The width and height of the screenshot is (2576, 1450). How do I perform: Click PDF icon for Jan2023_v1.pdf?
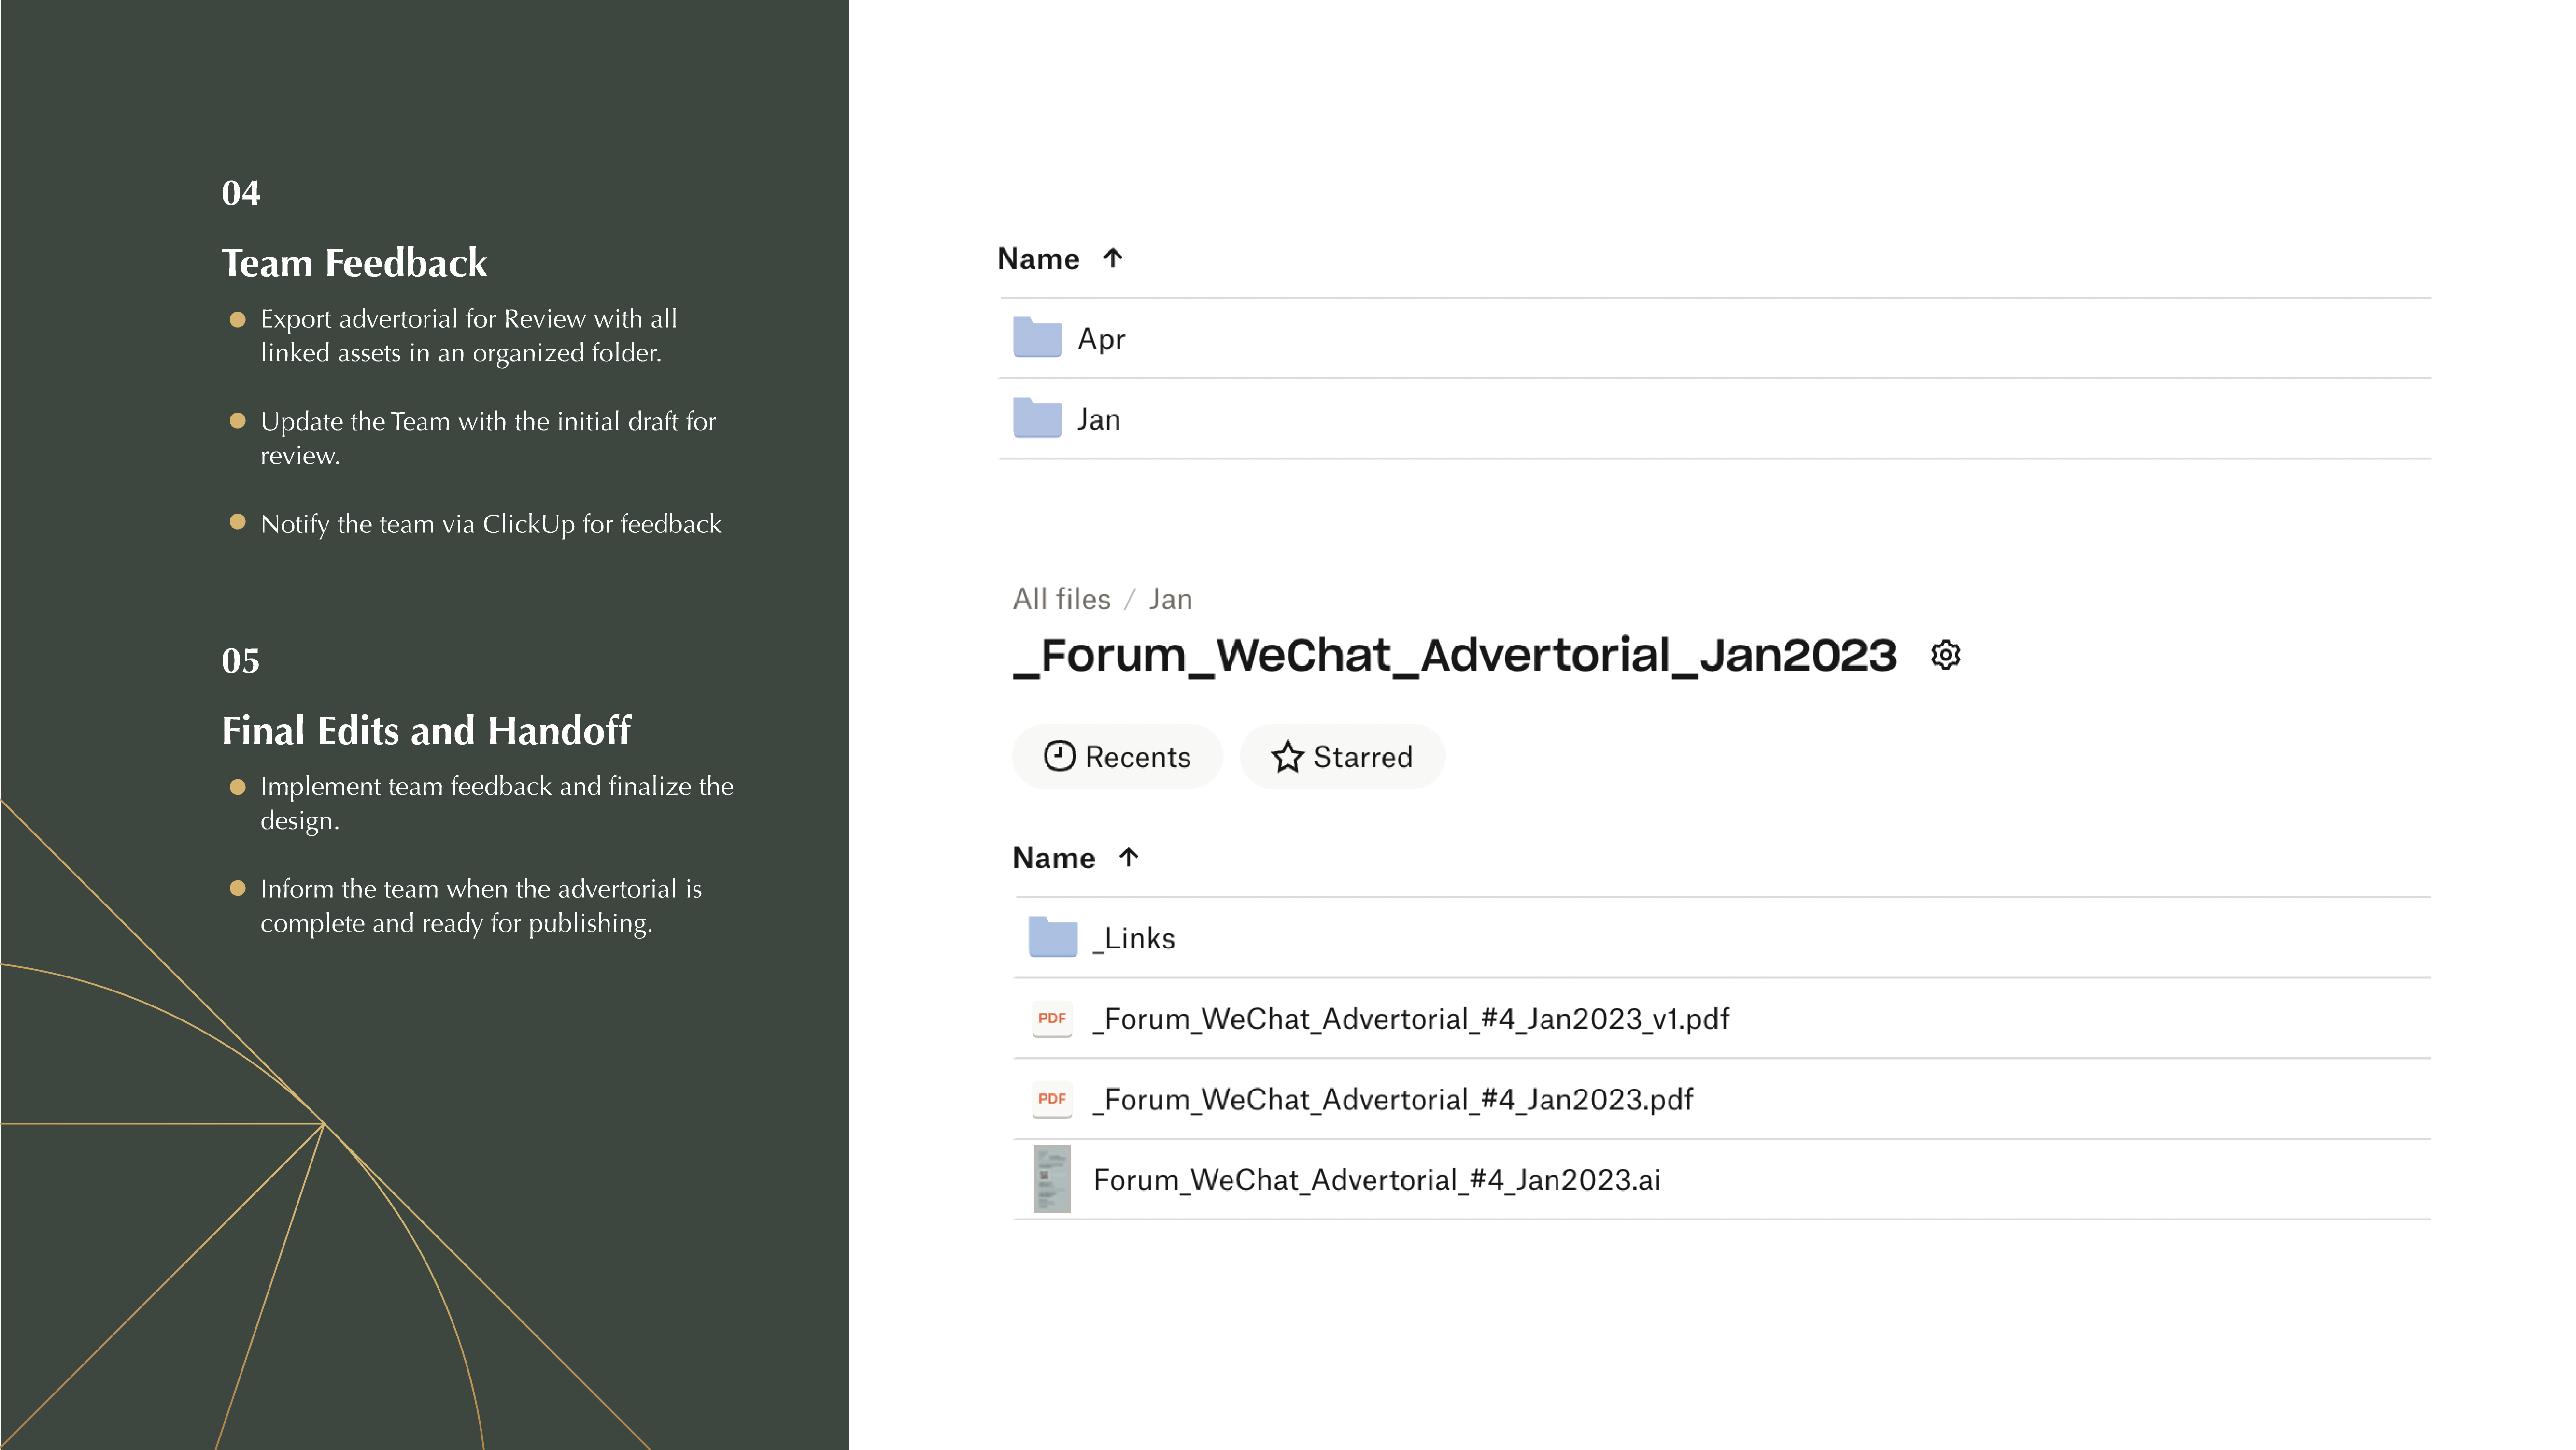(1052, 1019)
